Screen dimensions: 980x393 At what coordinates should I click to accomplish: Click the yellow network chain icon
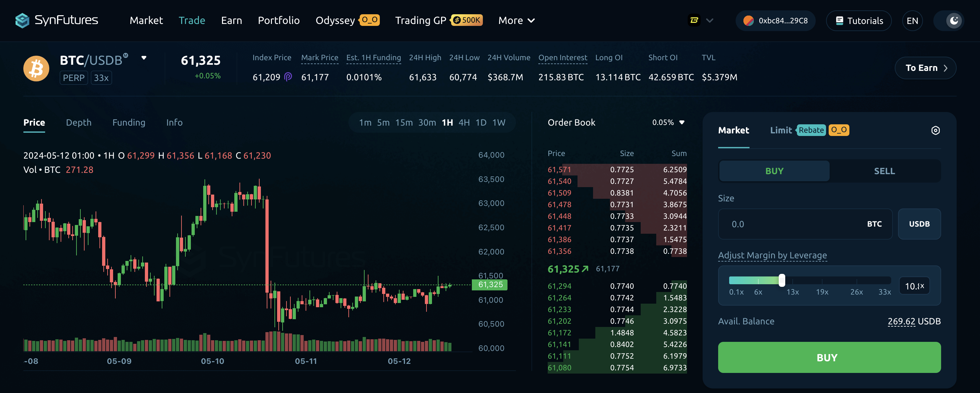point(694,20)
